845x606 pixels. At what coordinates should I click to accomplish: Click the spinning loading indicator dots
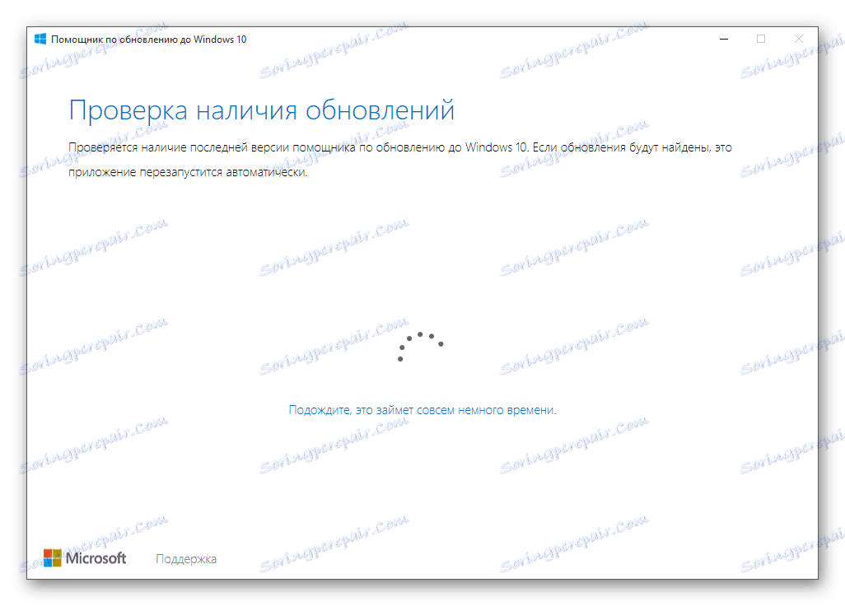tap(420, 347)
